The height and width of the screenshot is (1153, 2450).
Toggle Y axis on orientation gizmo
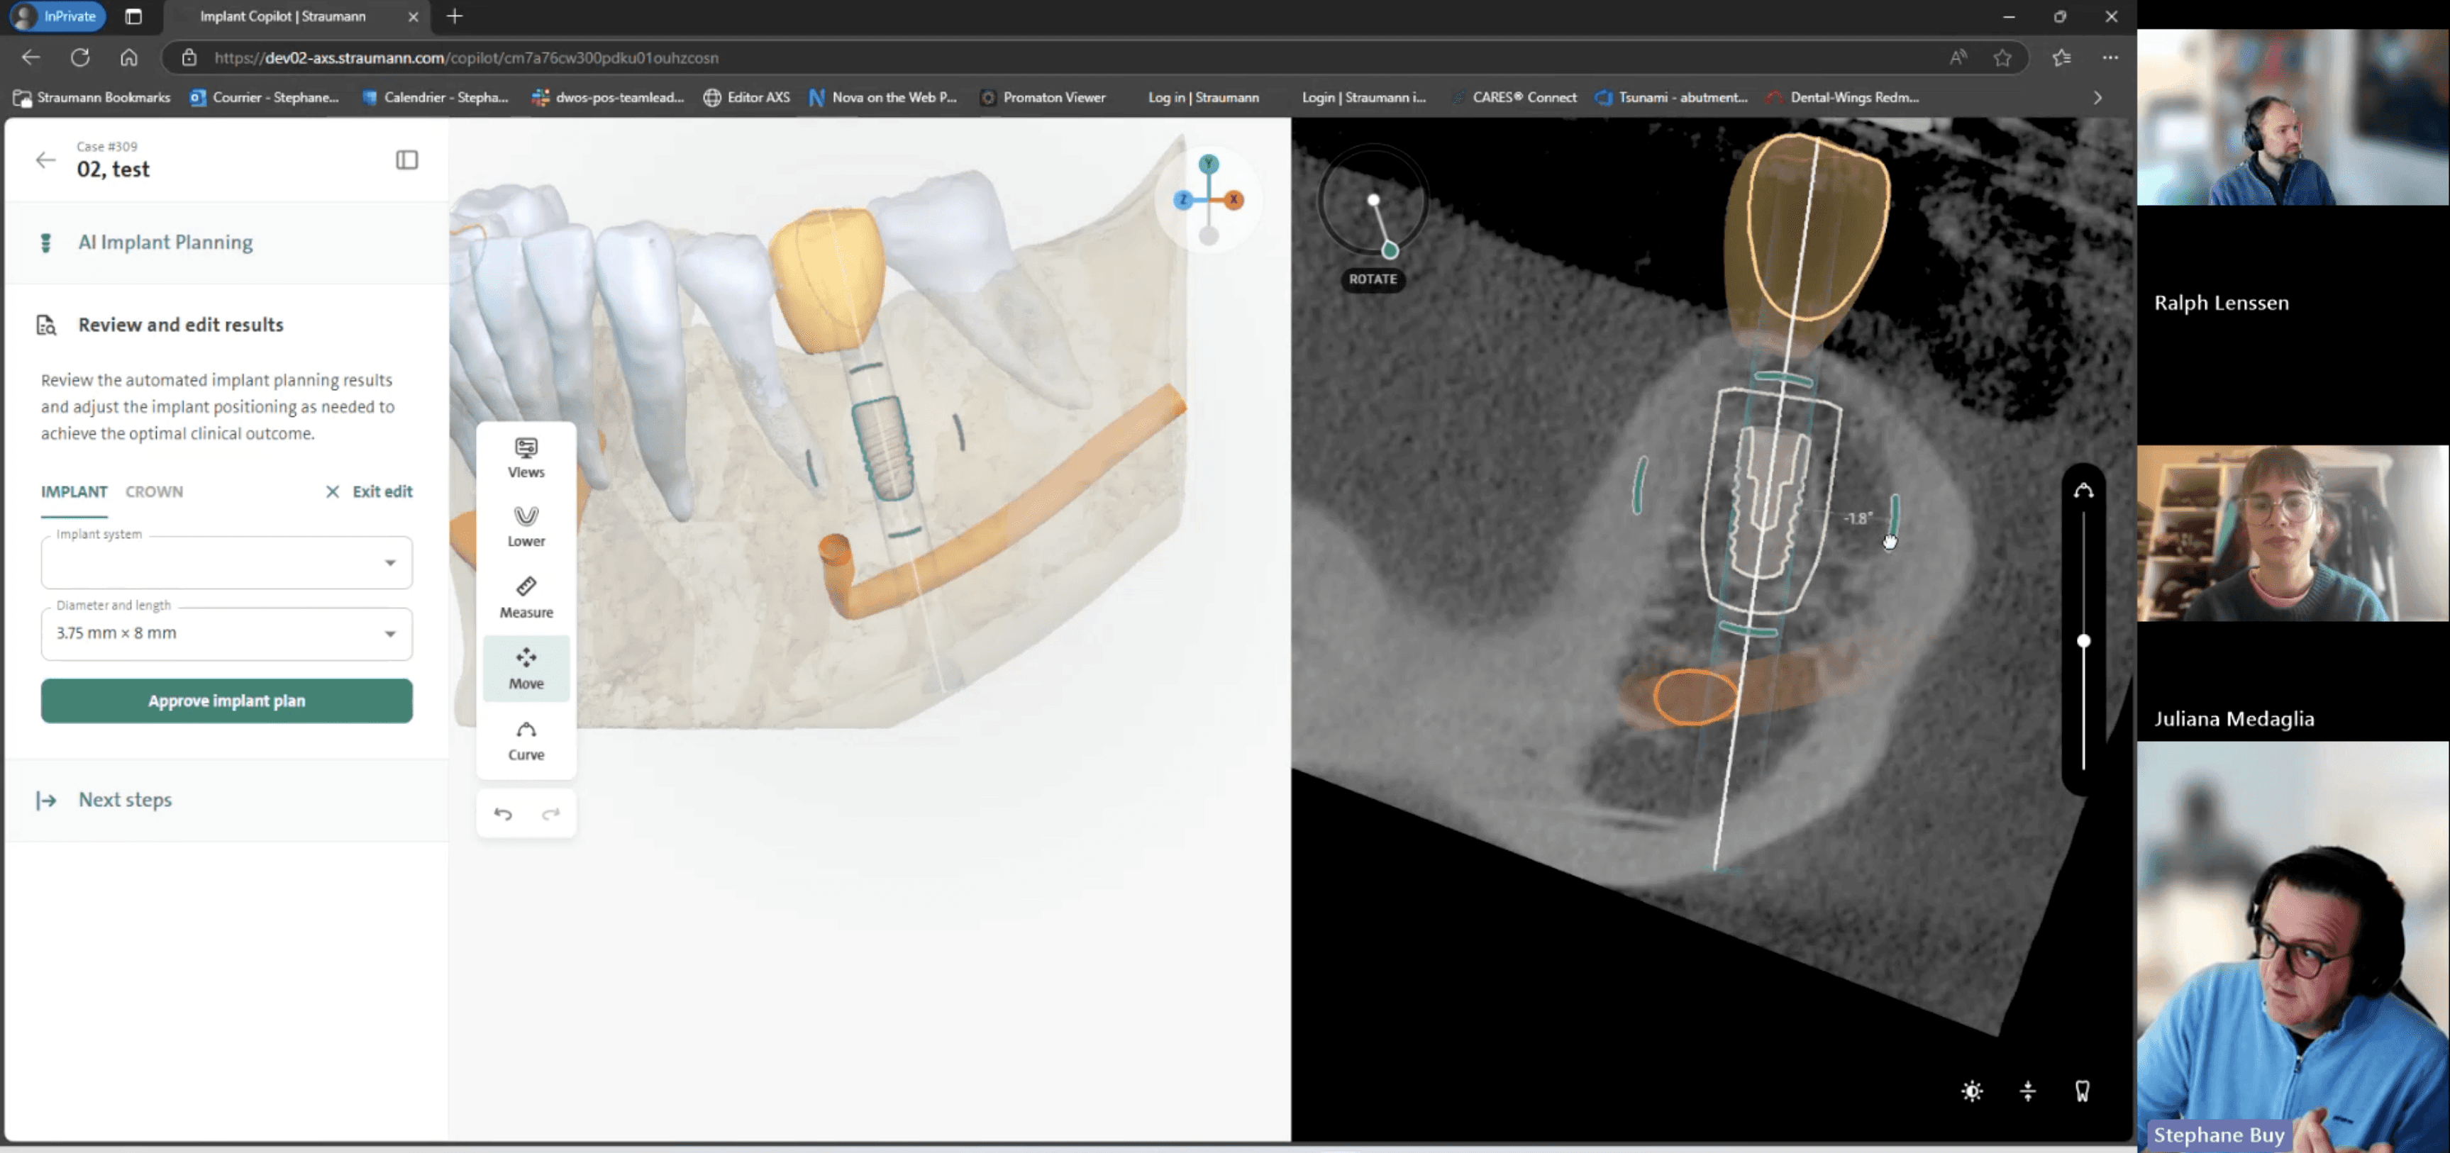1208,164
